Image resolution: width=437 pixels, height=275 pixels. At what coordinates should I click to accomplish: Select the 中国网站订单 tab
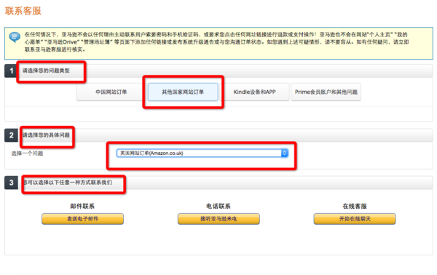pyautogui.click(x=111, y=92)
